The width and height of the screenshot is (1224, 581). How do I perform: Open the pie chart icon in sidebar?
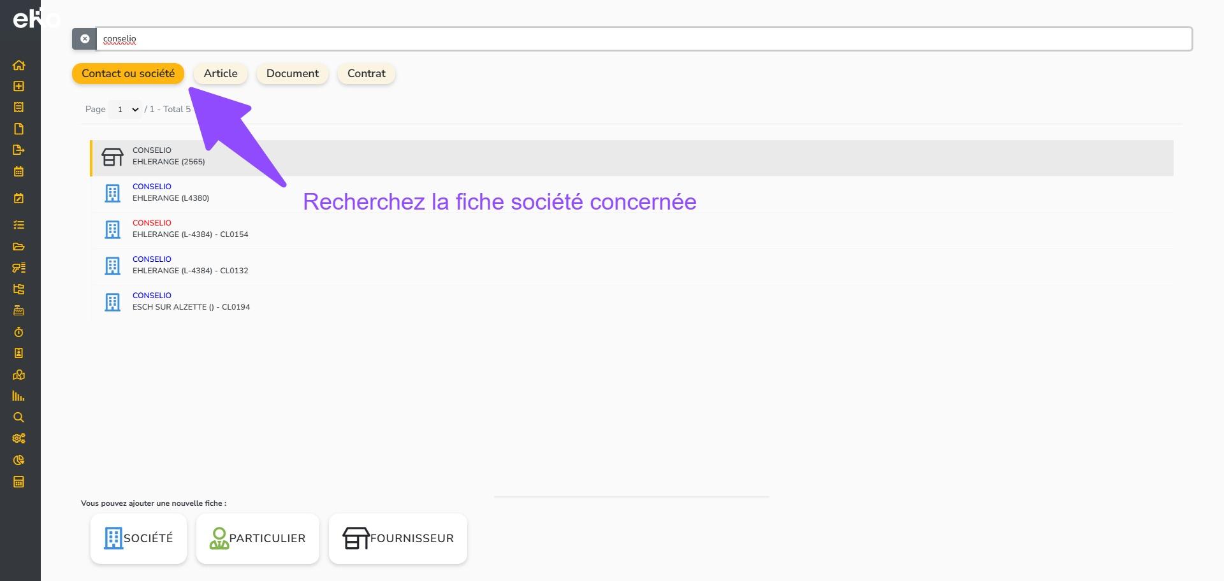click(18, 460)
